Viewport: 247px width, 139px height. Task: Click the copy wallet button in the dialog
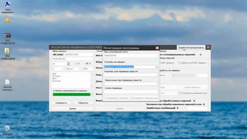[117, 98]
